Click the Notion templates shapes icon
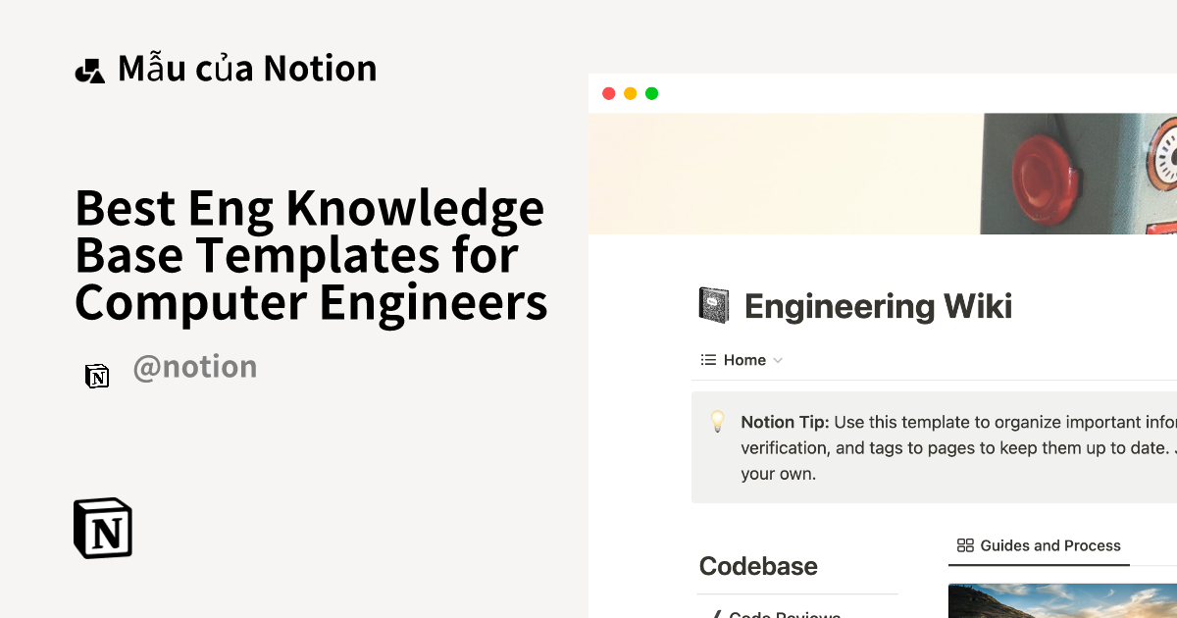 pyautogui.click(x=89, y=71)
